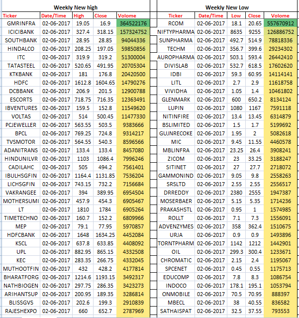Select the AUROPHARMA ticker cell

click(x=176, y=57)
